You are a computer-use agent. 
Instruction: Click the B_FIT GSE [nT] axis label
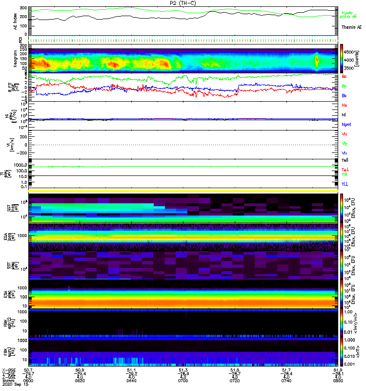[x=14, y=87]
